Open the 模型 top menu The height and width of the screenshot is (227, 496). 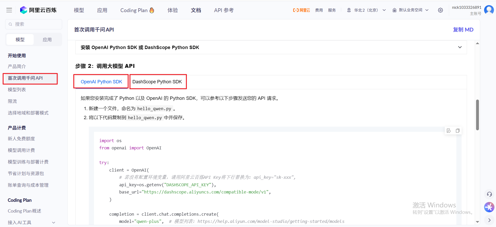[79, 10]
